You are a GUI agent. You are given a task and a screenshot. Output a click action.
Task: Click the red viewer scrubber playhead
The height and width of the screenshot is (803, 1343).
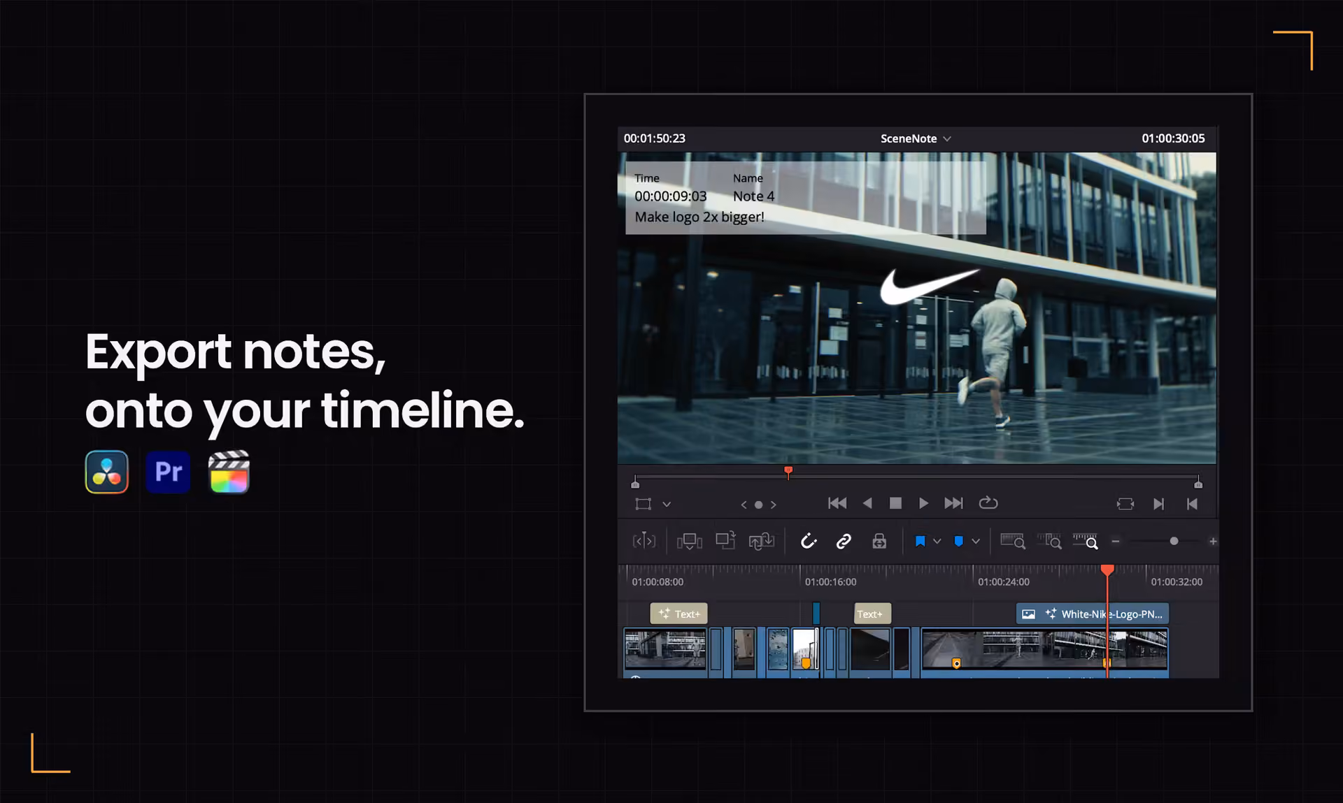pyautogui.click(x=788, y=472)
